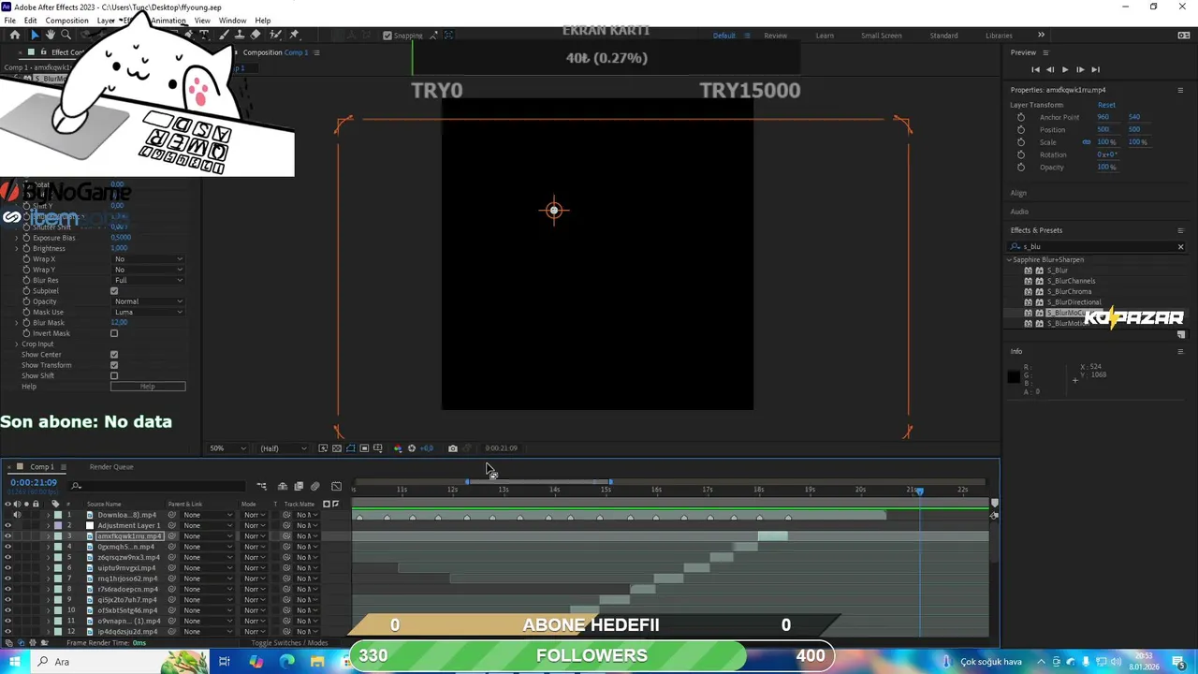Image resolution: width=1198 pixels, height=674 pixels.
Task: Open the Wrap X dropdown
Action: (x=149, y=258)
